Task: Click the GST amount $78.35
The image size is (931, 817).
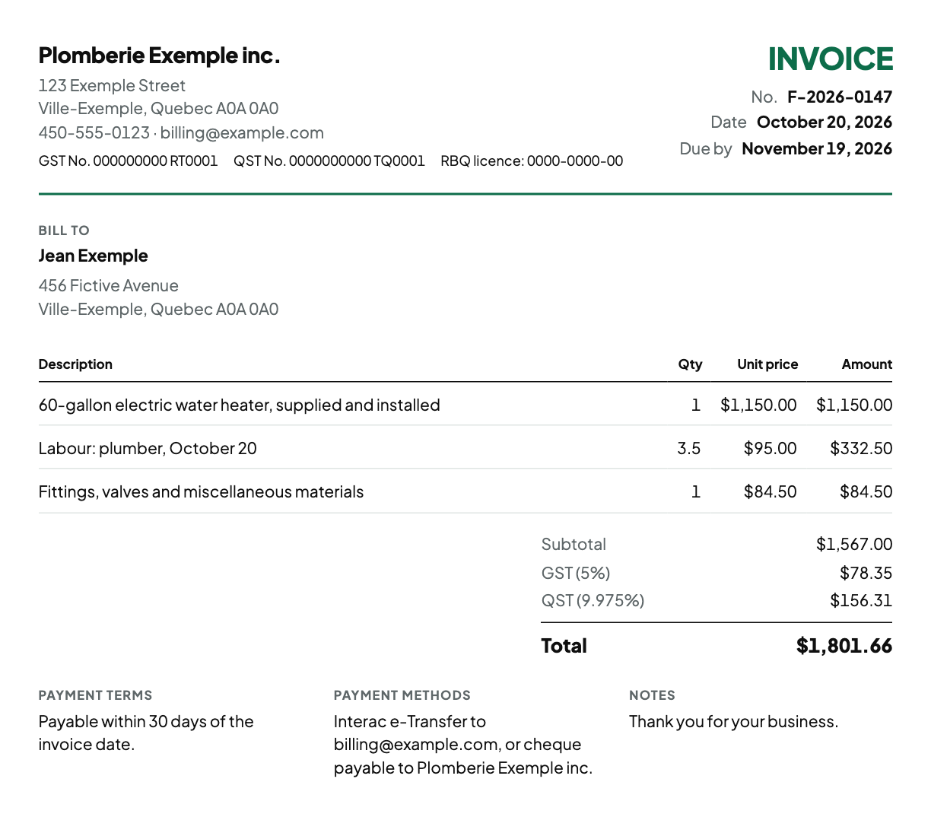Action: click(x=866, y=573)
